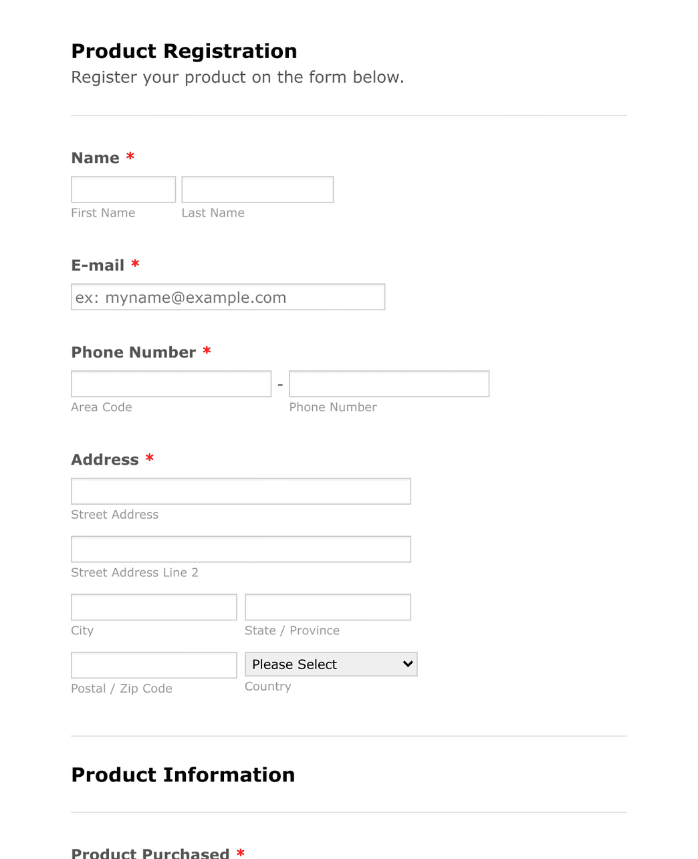Image resolution: width=698 pixels, height=859 pixels.
Task: Click the Product Registration heading
Action: (x=184, y=51)
